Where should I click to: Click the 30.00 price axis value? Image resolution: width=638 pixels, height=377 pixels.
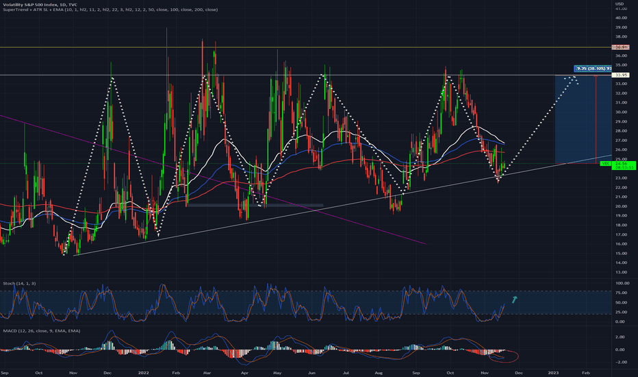pos(621,112)
